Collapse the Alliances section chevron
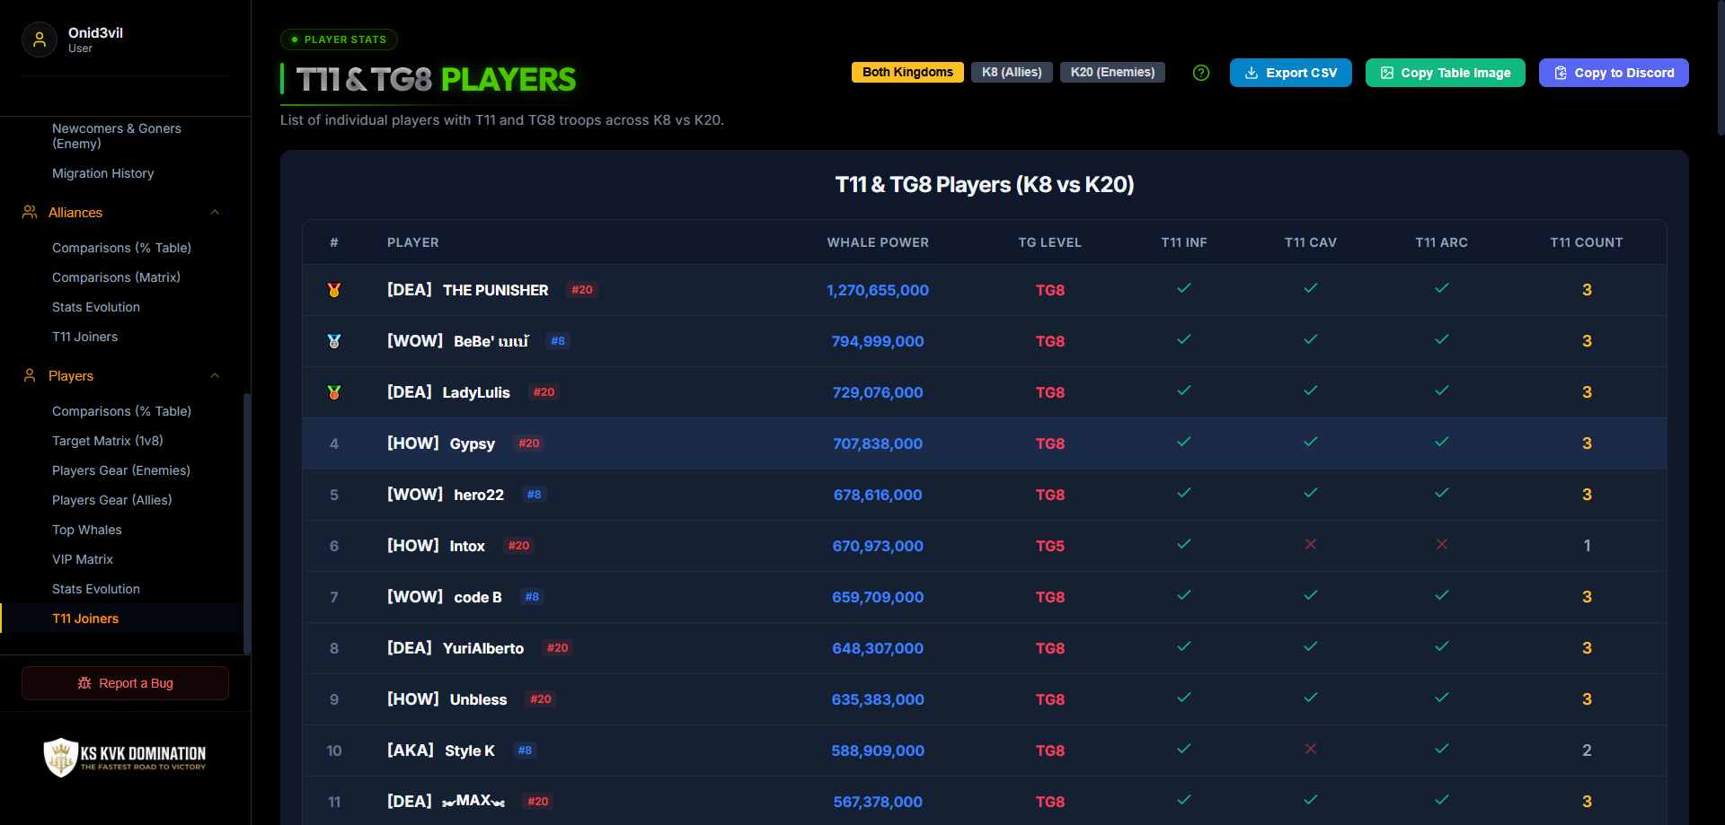 click(215, 212)
